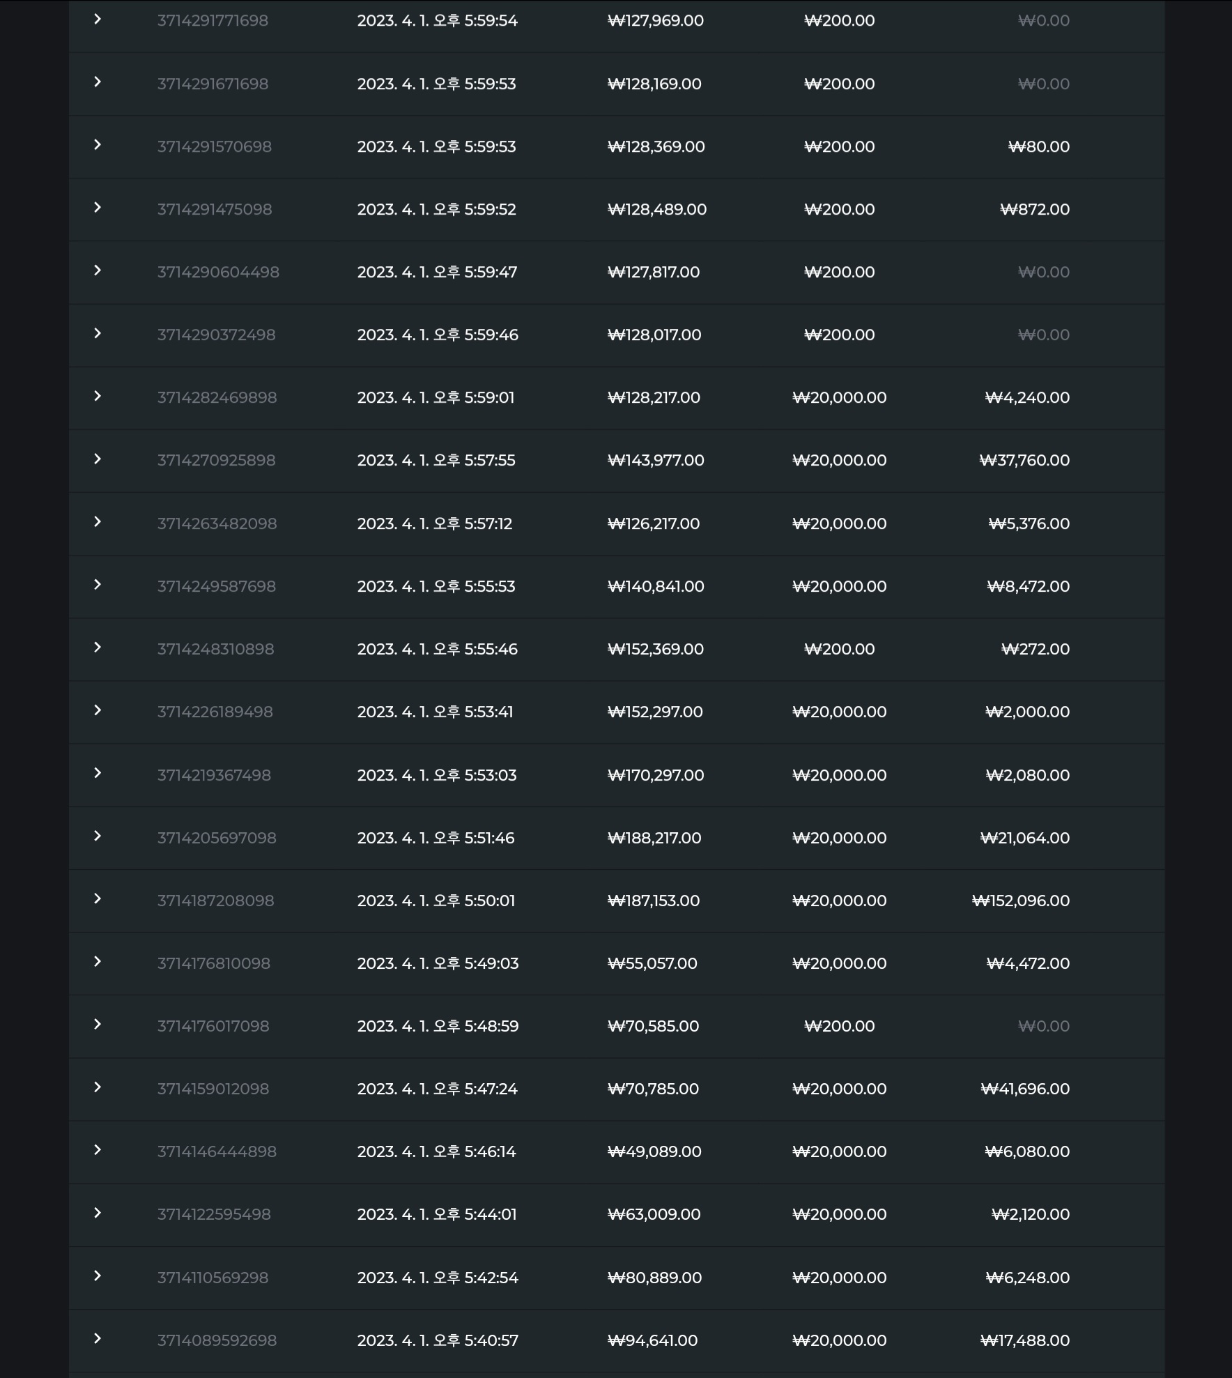Expand the ₩152,096.00 payout row
Viewport: 1232px width, 1378px height.
click(x=98, y=898)
